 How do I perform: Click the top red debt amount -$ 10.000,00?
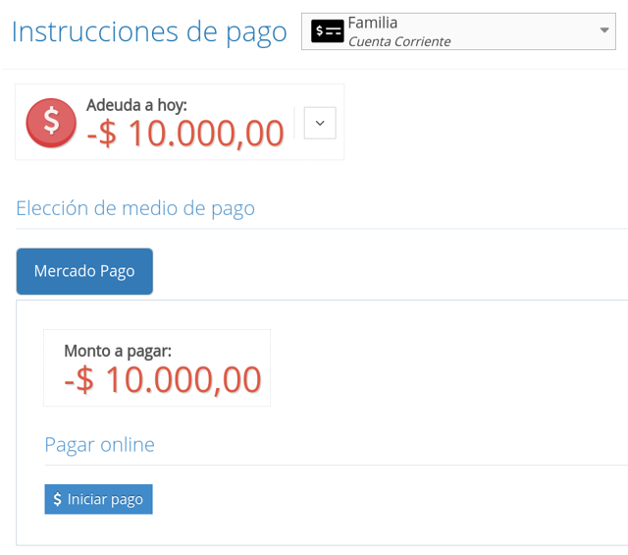[185, 134]
